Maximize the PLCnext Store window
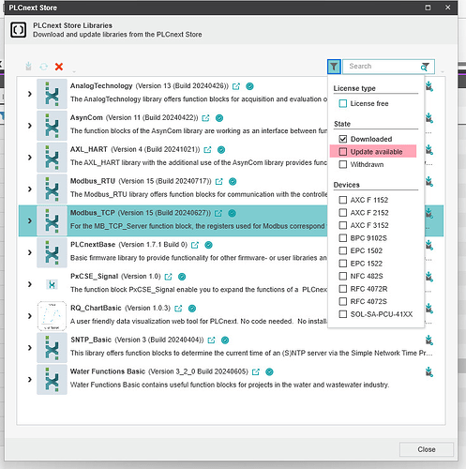The height and width of the screenshot is (469, 466). click(x=428, y=8)
